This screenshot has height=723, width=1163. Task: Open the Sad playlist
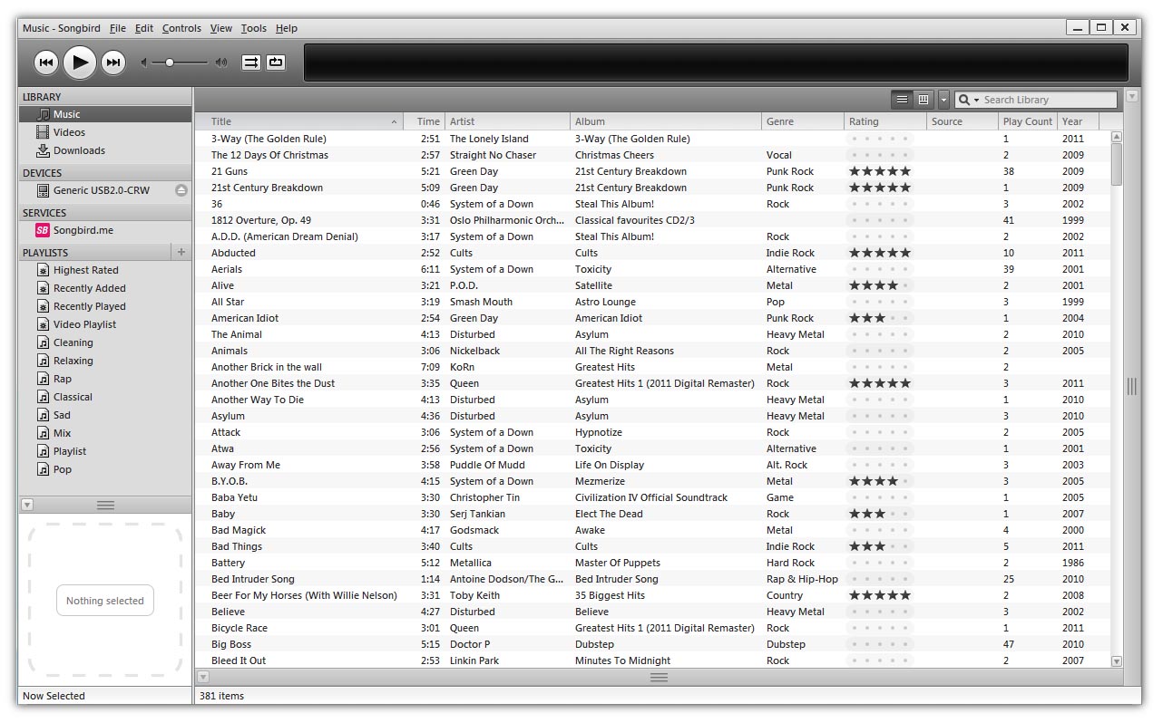tap(105, 415)
